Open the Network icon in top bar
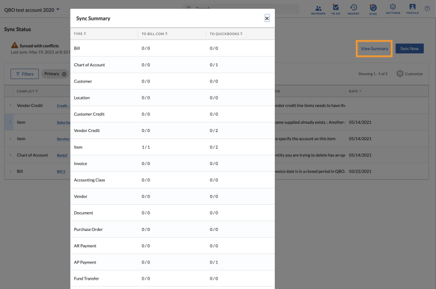Viewport: 436px width, 289px height. tap(318, 10)
